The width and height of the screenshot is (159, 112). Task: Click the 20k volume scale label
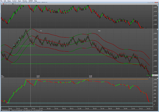(155, 101)
